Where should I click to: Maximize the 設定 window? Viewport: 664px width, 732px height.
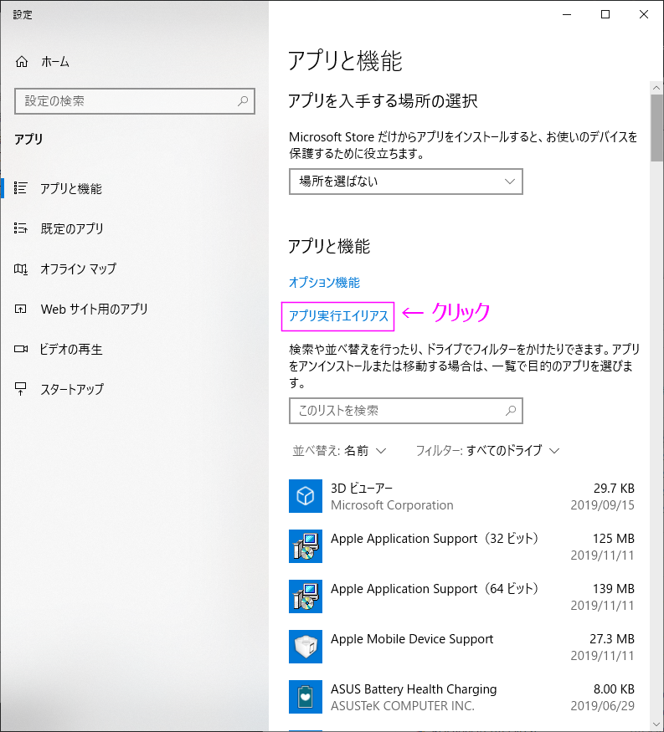click(605, 14)
